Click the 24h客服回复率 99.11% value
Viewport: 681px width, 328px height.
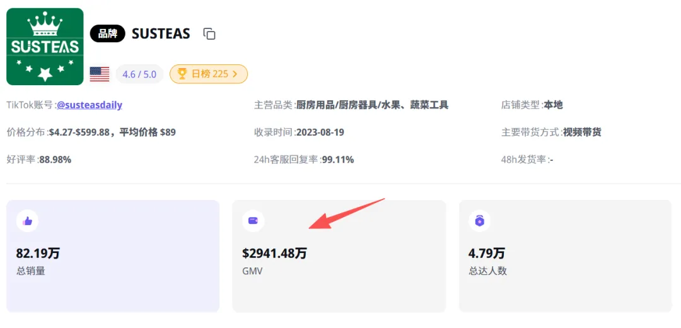(x=338, y=160)
